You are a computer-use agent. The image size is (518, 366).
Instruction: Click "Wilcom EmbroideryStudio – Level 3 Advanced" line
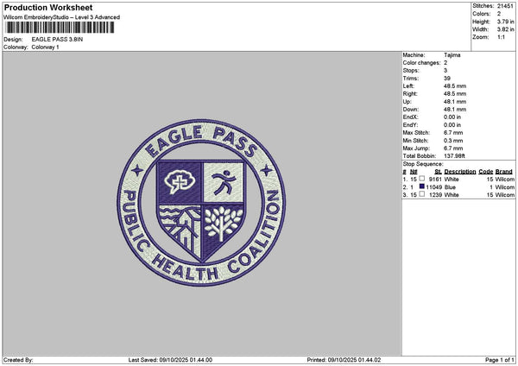point(61,17)
